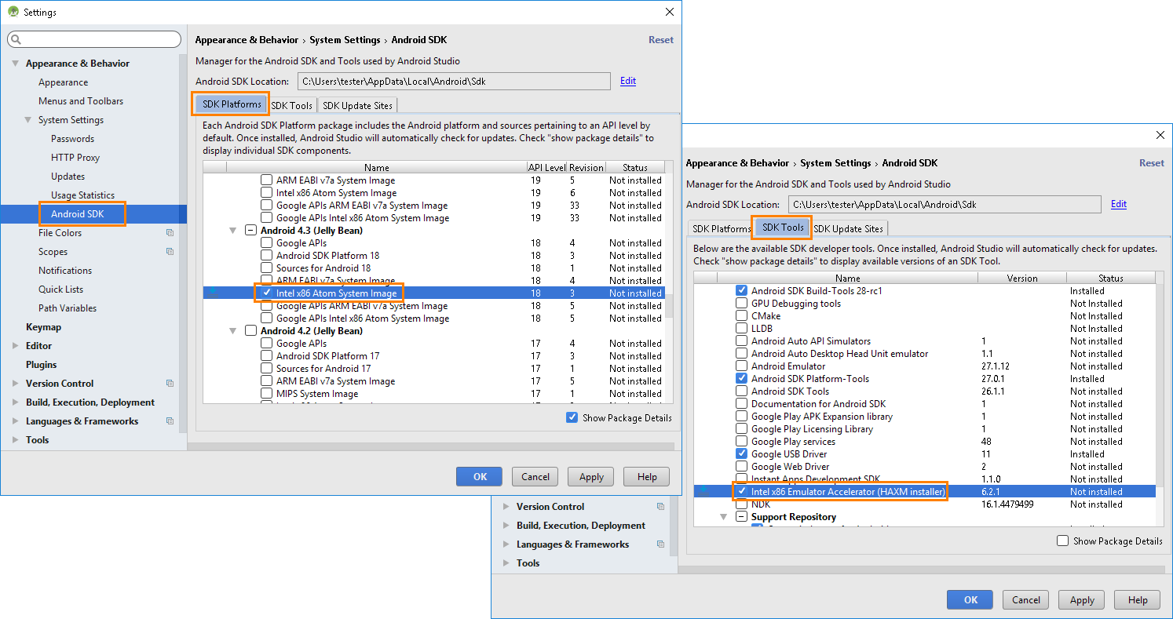This screenshot has width=1173, height=619.
Task: Switch to SDK Platforms tab in right window
Action: click(x=721, y=229)
